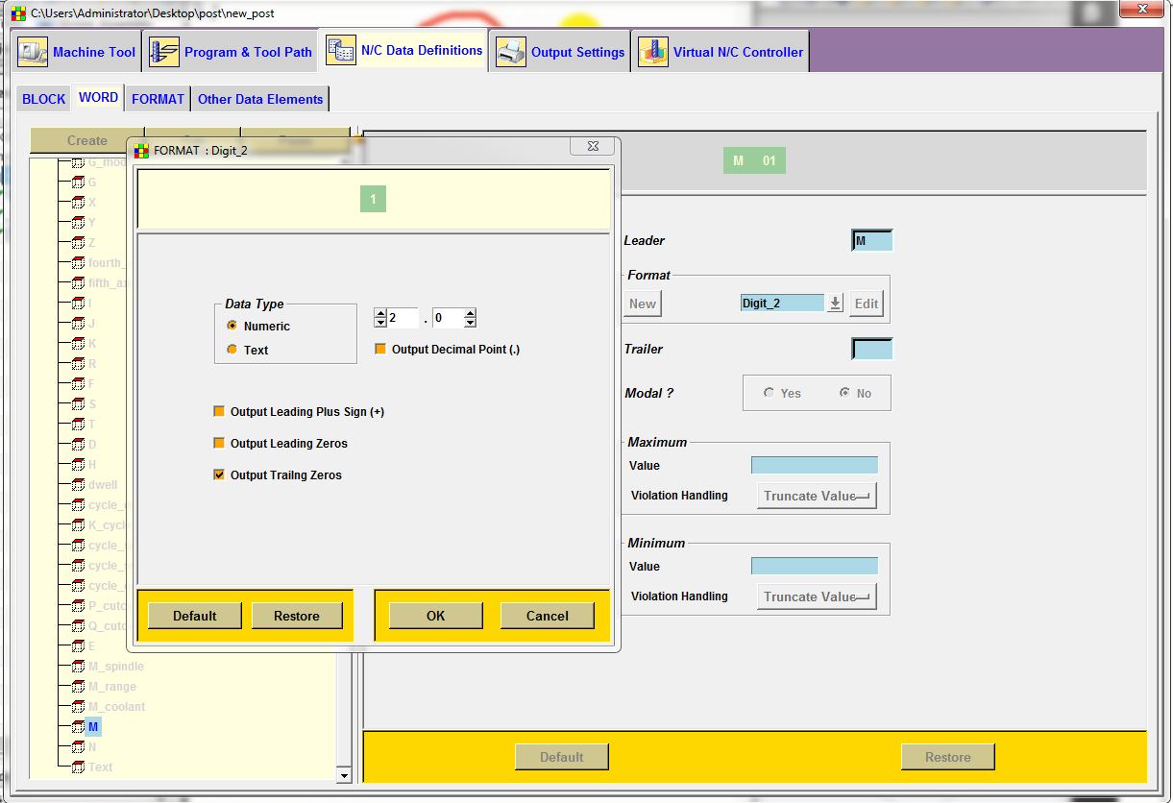The width and height of the screenshot is (1173, 803).
Task: Select the F word icon in tree
Action: 79,384
